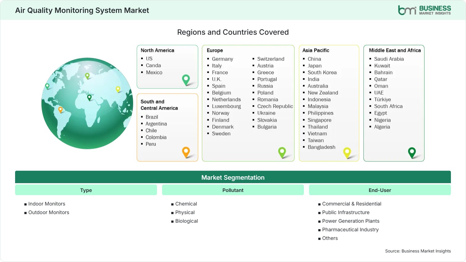Click Outdoor Monitors under Type
Viewport: 466px width, 262px height.
(x=49, y=213)
